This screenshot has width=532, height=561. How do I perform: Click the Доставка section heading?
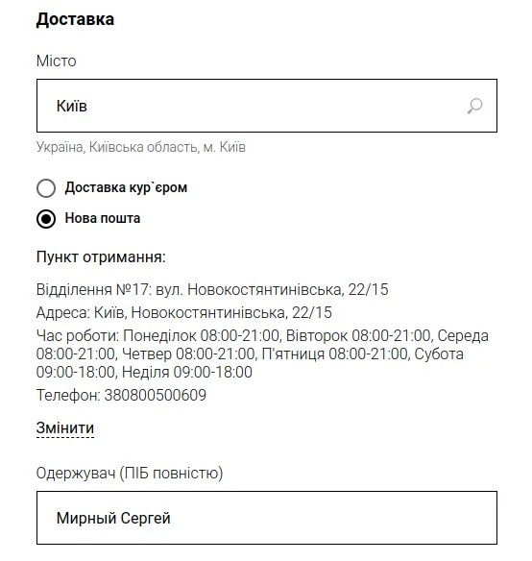75,19
